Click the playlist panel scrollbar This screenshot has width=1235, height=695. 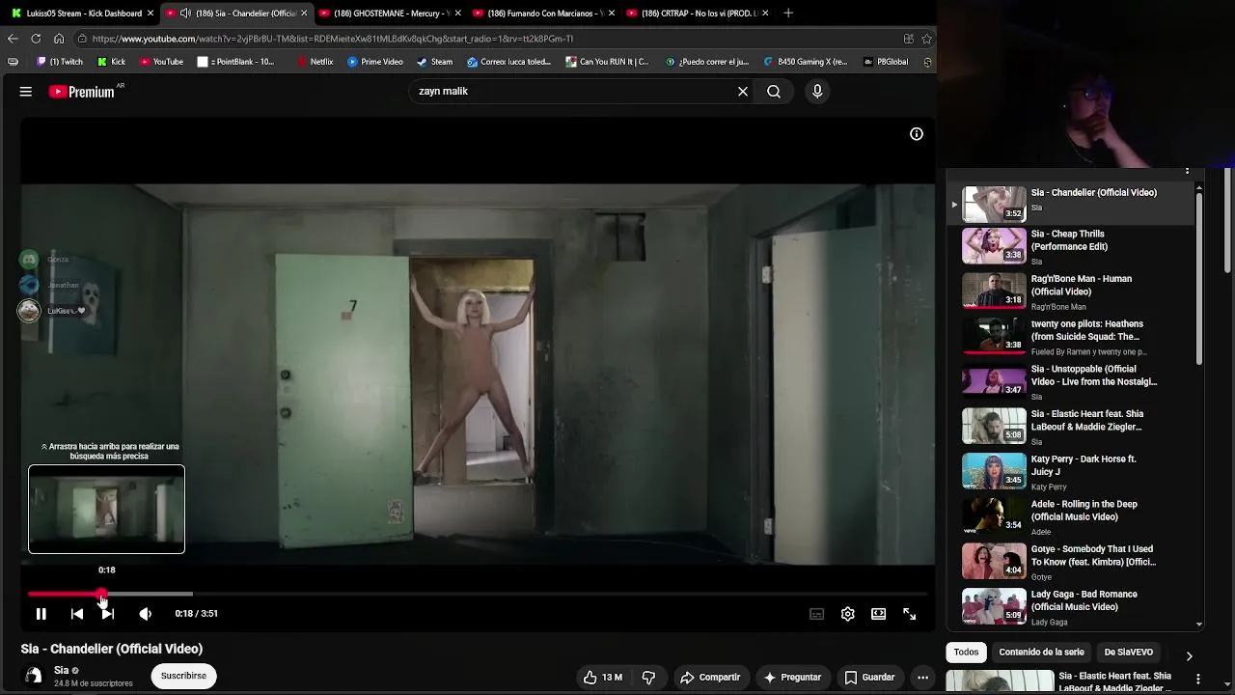[x=1199, y=280]
